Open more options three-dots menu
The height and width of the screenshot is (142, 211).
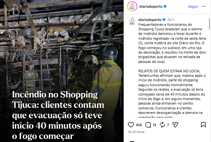[203, 6]
